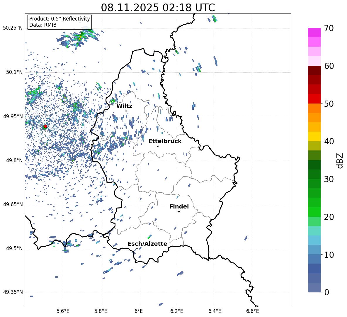347x317 pixels.
Task: Click the 6.6°E longitude tick label
Action: 253,311
